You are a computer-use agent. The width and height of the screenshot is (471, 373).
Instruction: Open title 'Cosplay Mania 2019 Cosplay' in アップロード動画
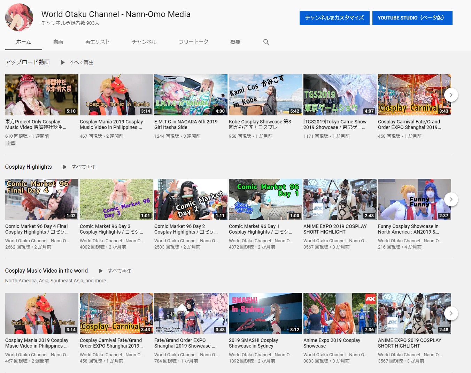point(111,124)
